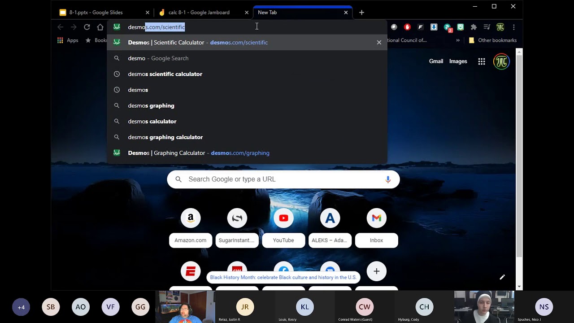Open the Apps grid in bookmarks bar
Viewport: 574px width, 323px height.
pos(68,40)
